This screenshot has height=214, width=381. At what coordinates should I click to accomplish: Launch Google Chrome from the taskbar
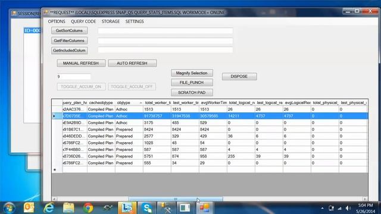coord(88,208)
